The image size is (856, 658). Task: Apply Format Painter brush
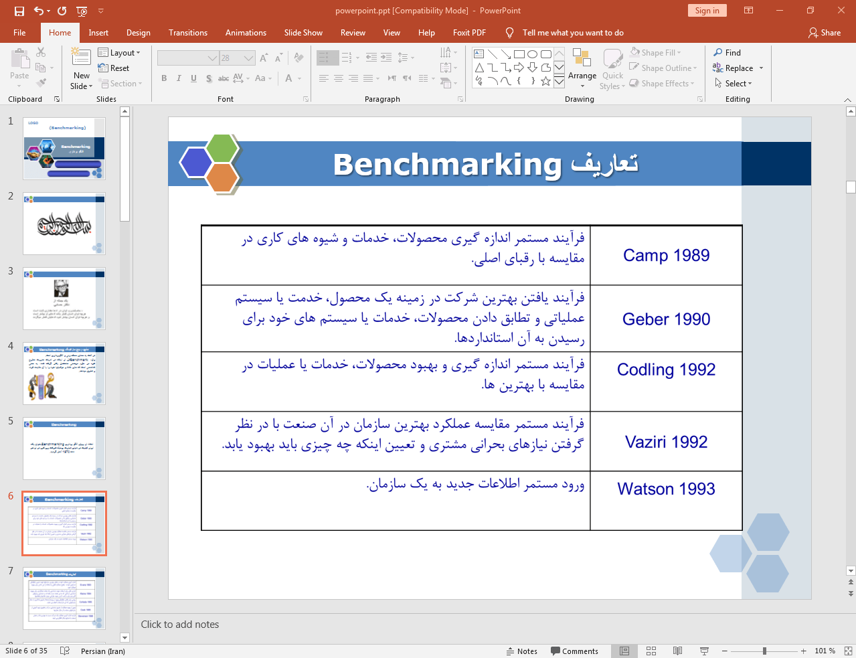[x=41, y=83]
